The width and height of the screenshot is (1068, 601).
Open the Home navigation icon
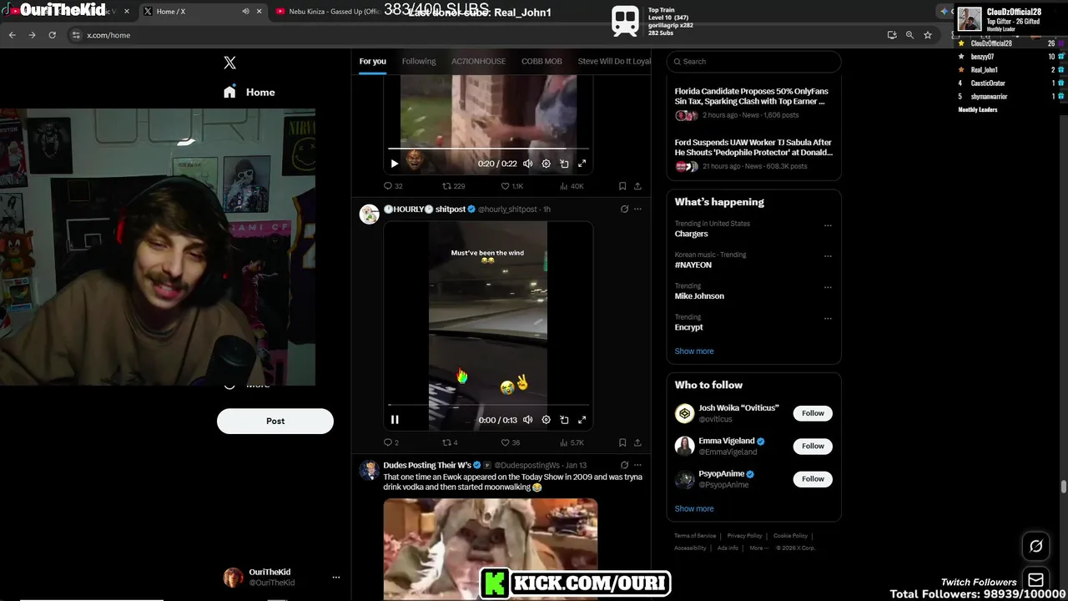pos(229,93)
